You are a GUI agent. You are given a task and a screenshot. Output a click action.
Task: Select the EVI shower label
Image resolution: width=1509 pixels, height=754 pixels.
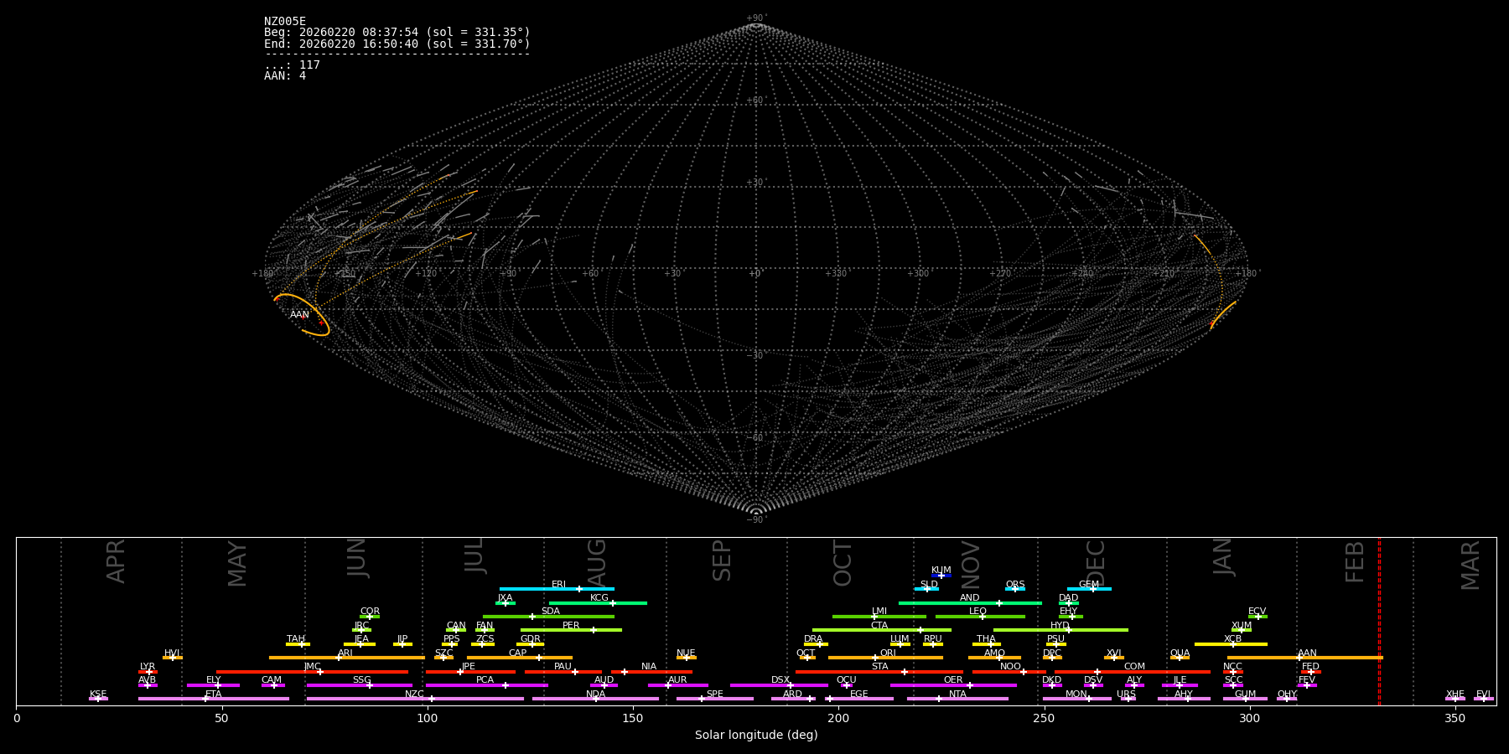[x=1483, y=695]
